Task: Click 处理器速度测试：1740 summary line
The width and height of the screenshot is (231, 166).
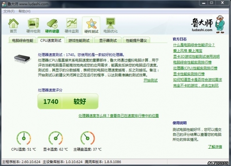Action: point(81,55)
